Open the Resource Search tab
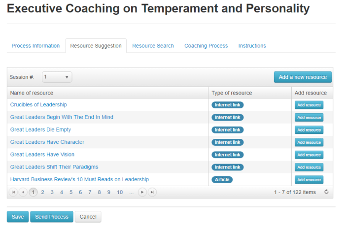 [x=153, y=46]
